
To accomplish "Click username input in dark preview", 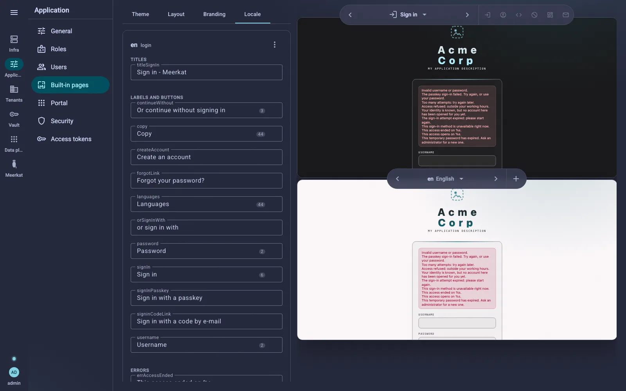I will [457, 161].
